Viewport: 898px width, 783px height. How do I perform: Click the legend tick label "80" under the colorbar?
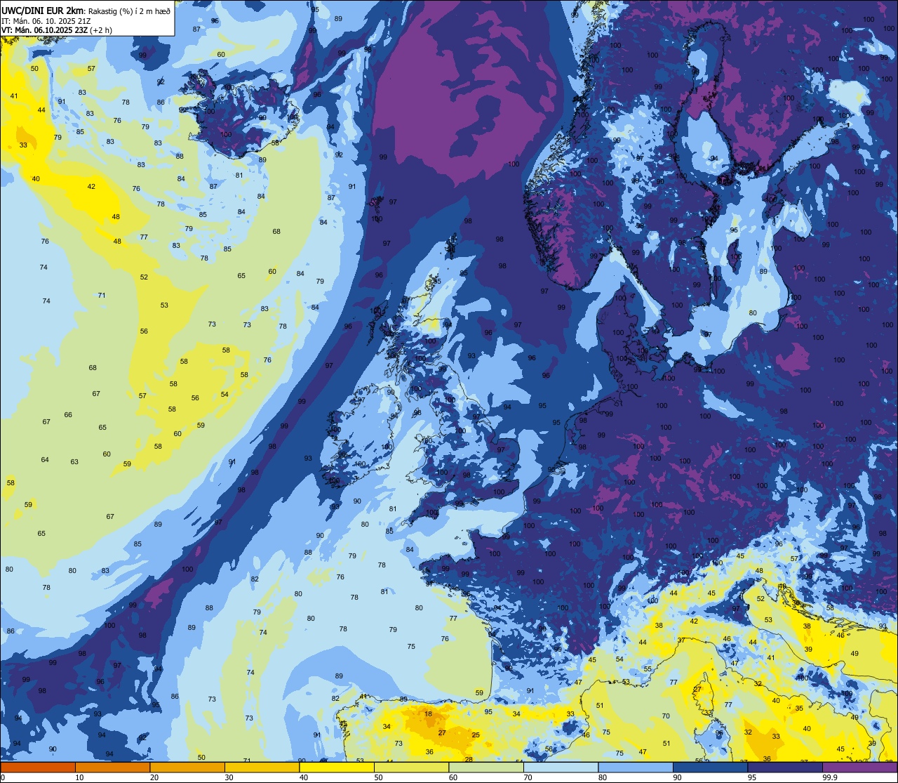click(603, 777)
